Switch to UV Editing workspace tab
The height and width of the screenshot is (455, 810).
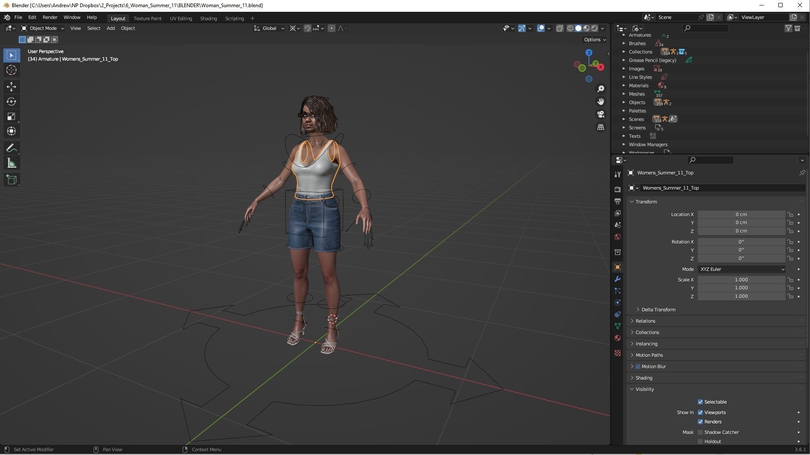coord(181,19)
